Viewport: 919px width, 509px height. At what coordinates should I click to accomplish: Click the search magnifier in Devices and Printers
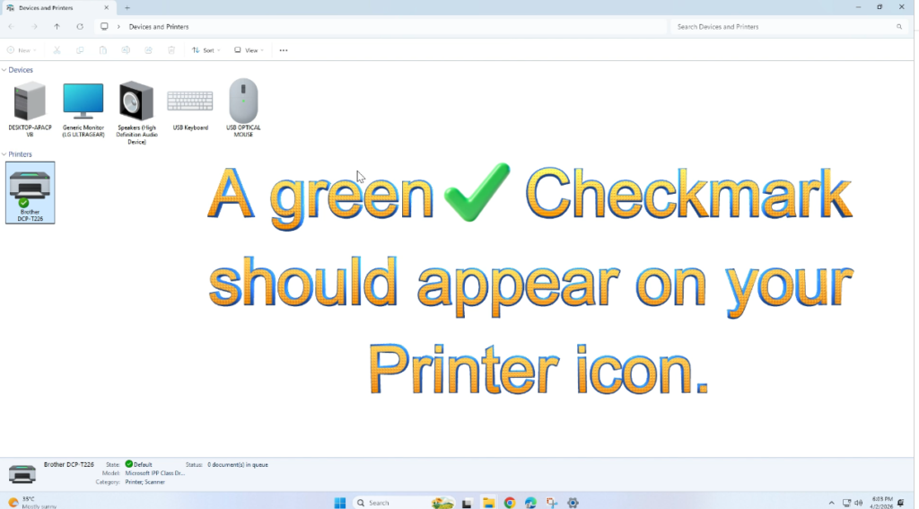pos(899,27)
